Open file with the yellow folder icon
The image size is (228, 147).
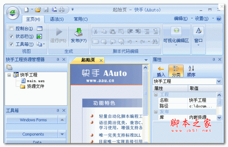pyautogui.click(x=38, y=10)
